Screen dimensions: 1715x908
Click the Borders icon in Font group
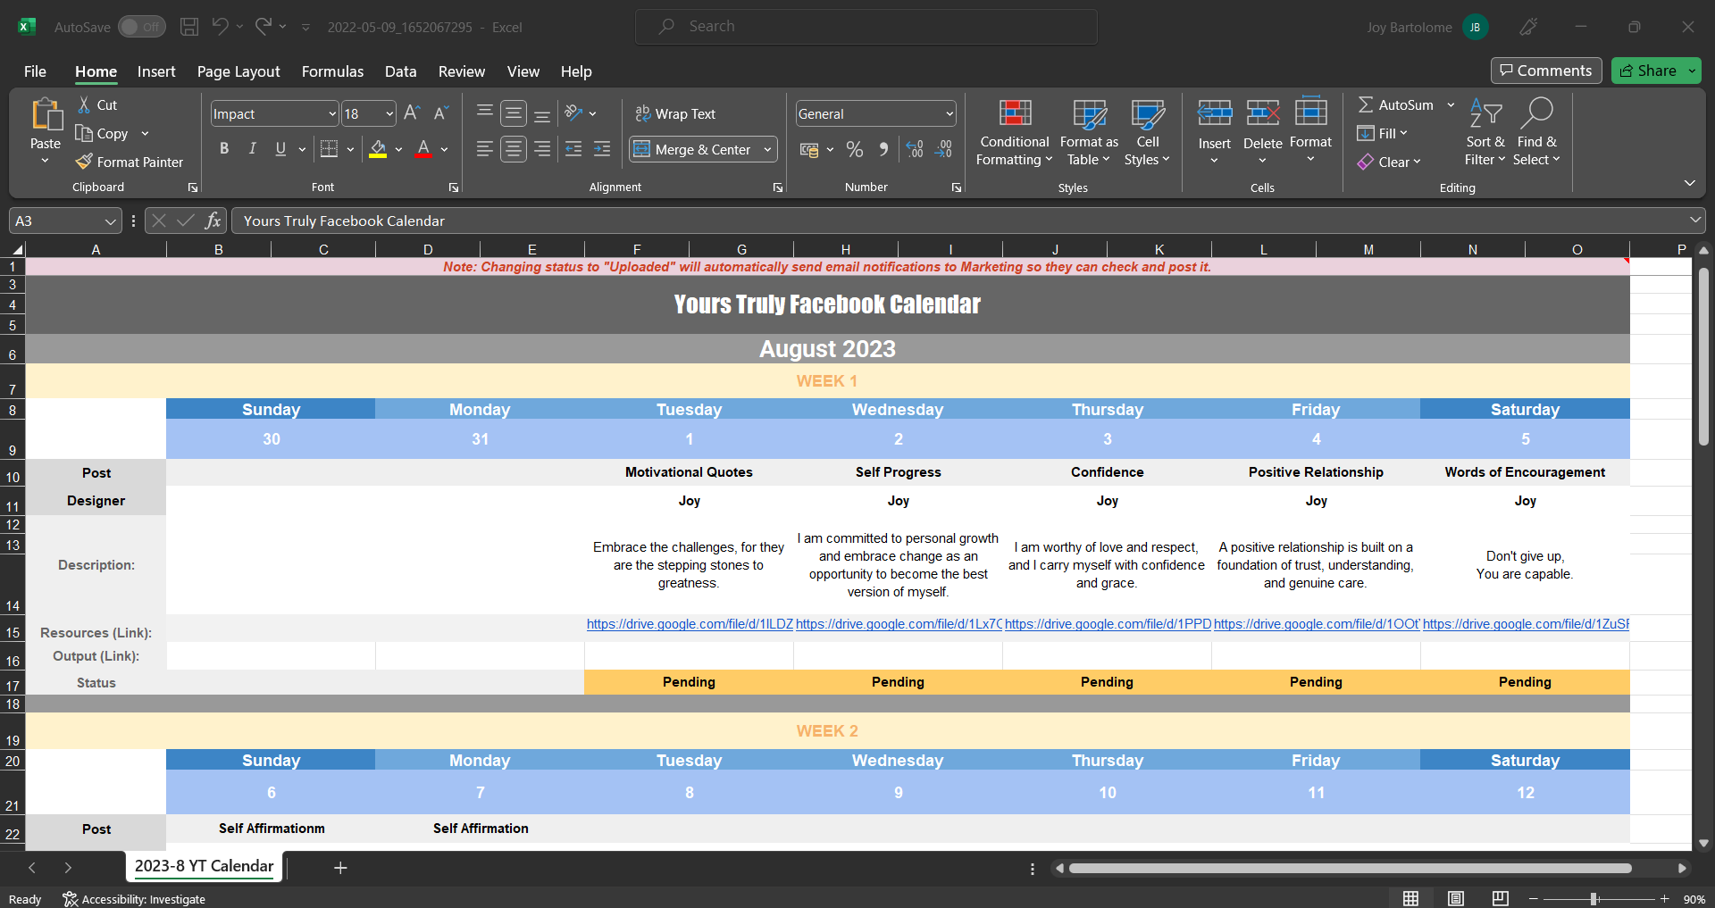(x=329, y=149)
